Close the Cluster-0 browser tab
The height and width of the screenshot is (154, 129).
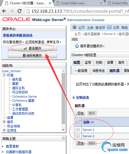(50, 3)
